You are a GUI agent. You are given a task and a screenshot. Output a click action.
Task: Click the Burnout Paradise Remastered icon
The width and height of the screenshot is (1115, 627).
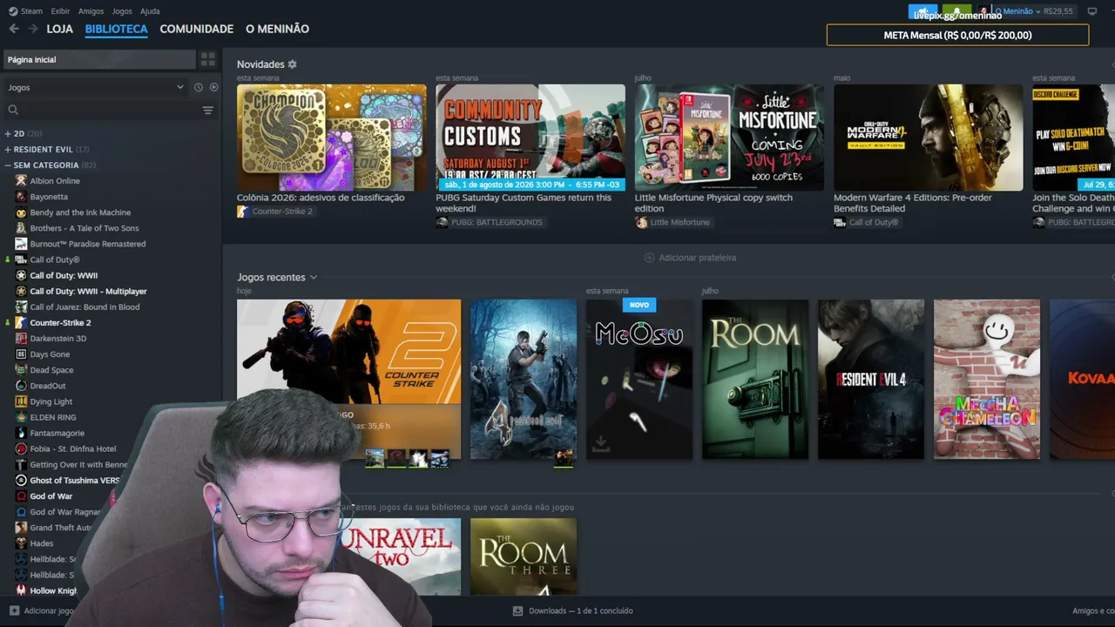22,244
